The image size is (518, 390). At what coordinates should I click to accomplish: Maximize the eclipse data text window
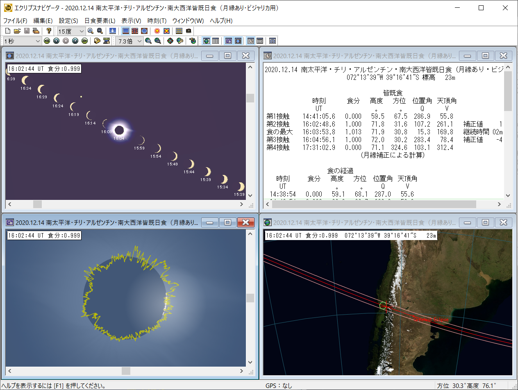point(485,56)
